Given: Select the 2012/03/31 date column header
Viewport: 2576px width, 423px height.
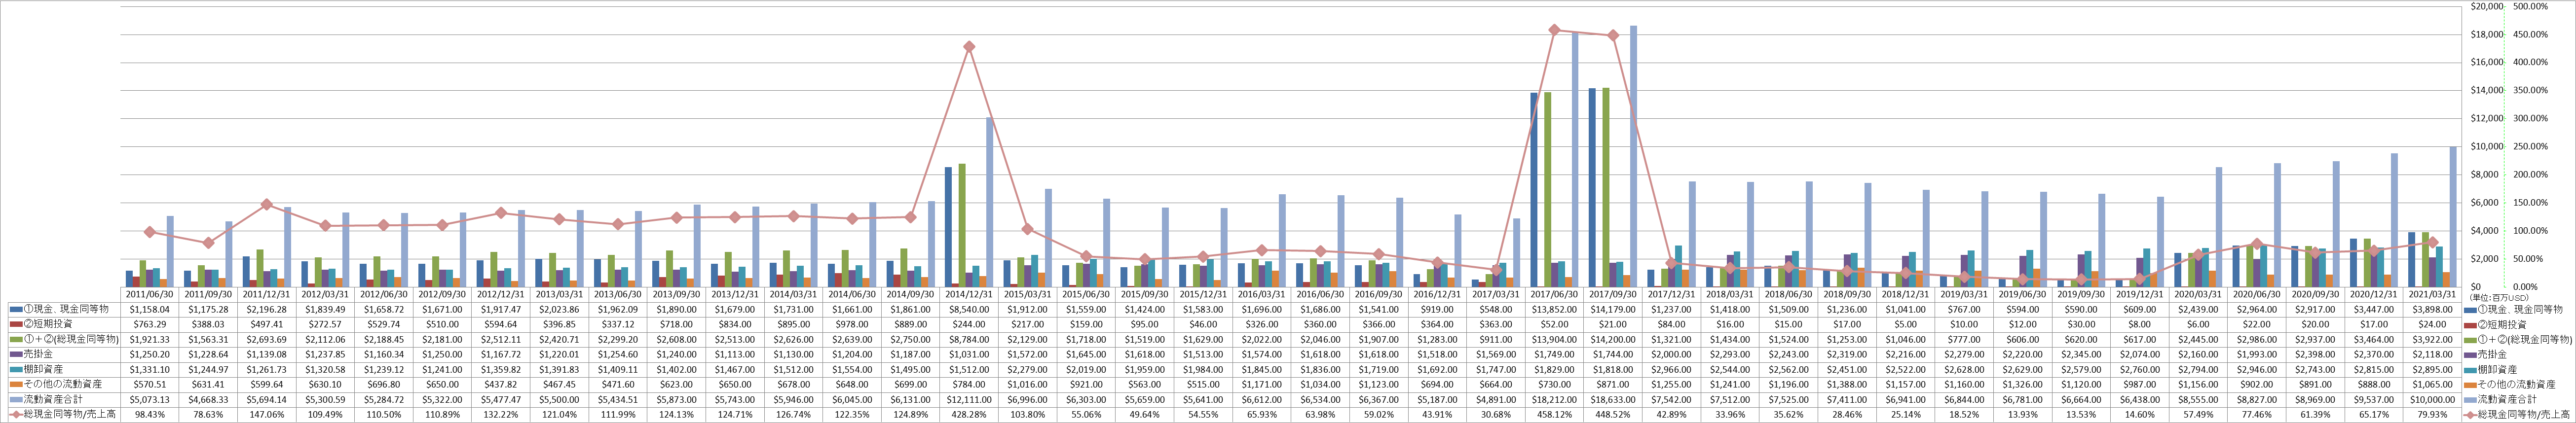Looking at the screenshot, I should point(325,295).
